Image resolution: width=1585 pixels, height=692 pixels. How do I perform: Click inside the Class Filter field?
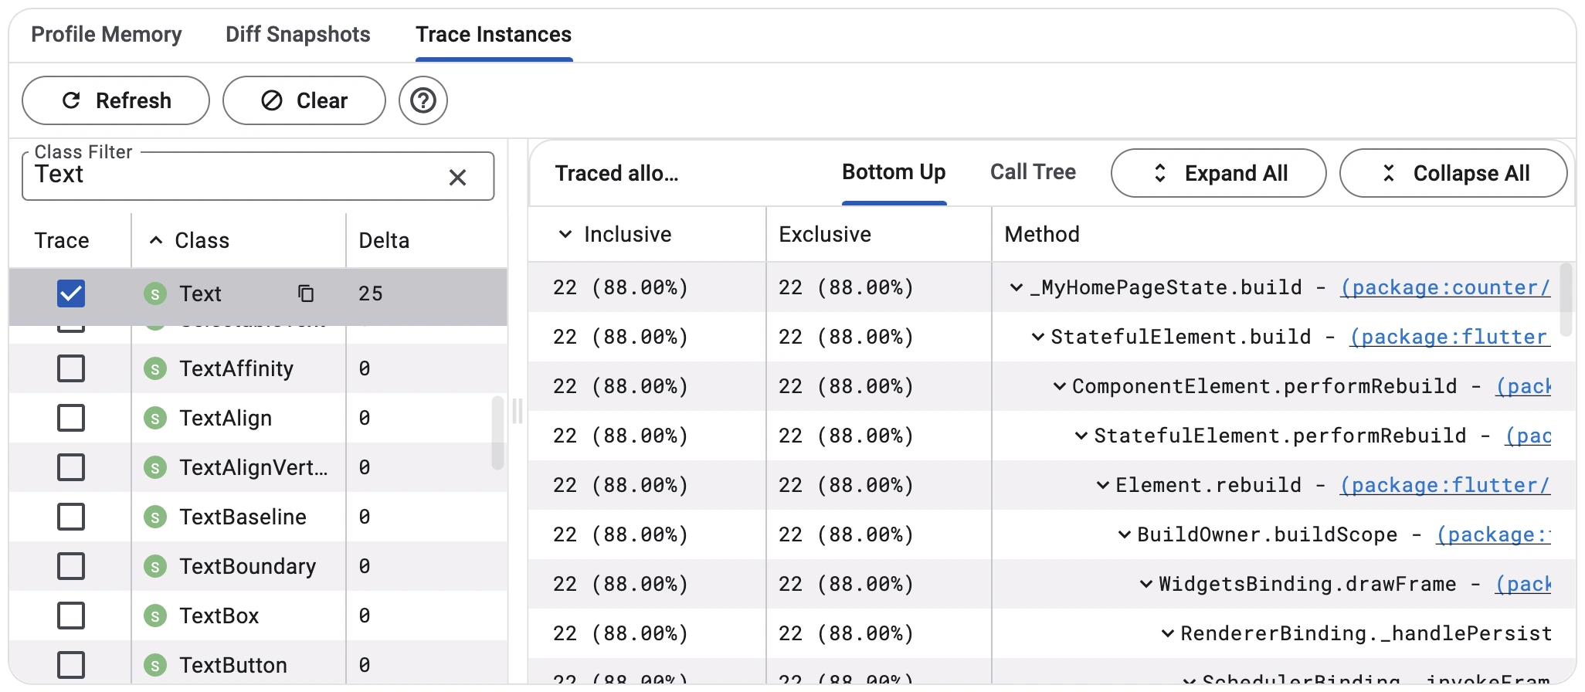point(232,176)
